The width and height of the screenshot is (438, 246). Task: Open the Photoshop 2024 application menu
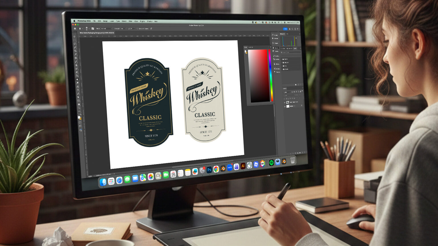84,21
